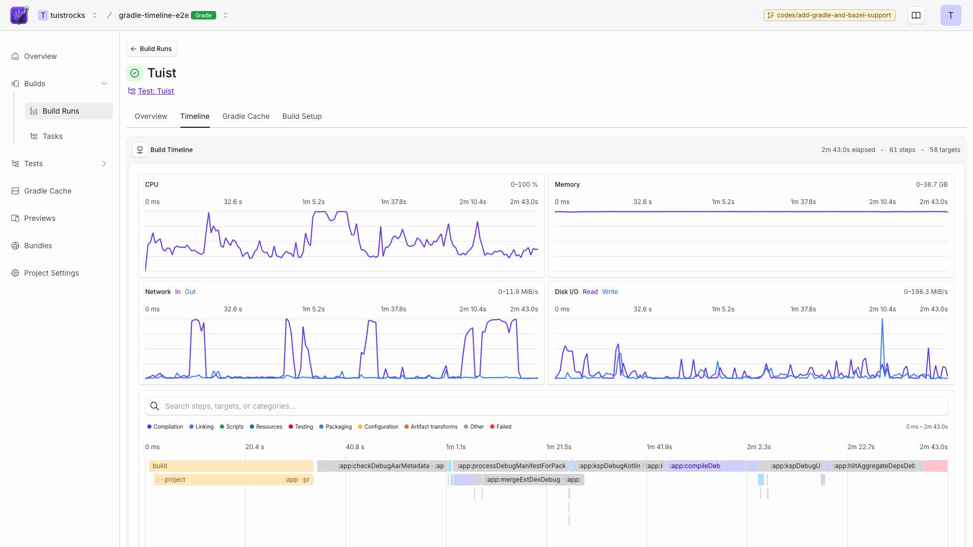Switch to the Overview tab
The image size is (973, 547).
[151, 116]
